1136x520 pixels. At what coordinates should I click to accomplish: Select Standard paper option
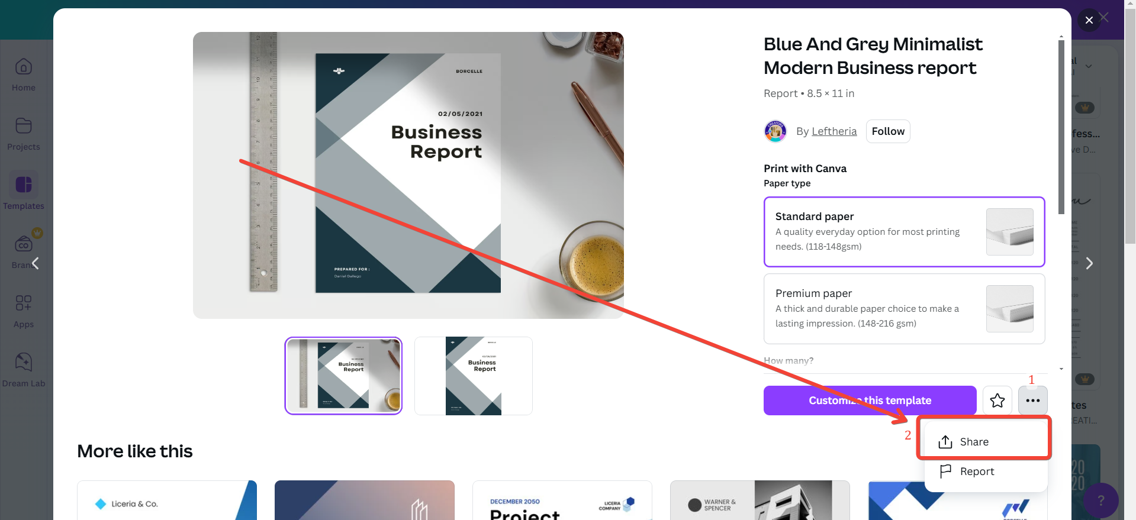click(x=905, y=232)
